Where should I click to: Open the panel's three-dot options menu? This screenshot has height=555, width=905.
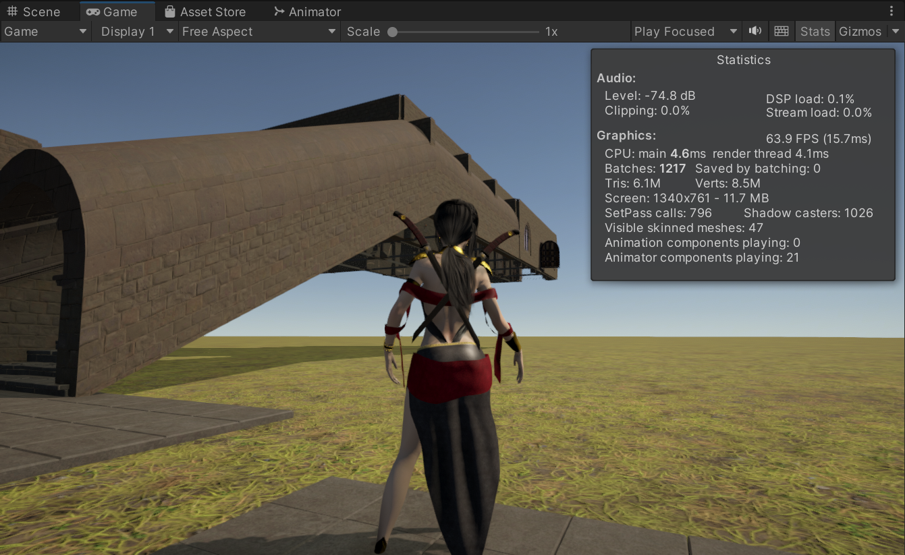coord(892,11)
